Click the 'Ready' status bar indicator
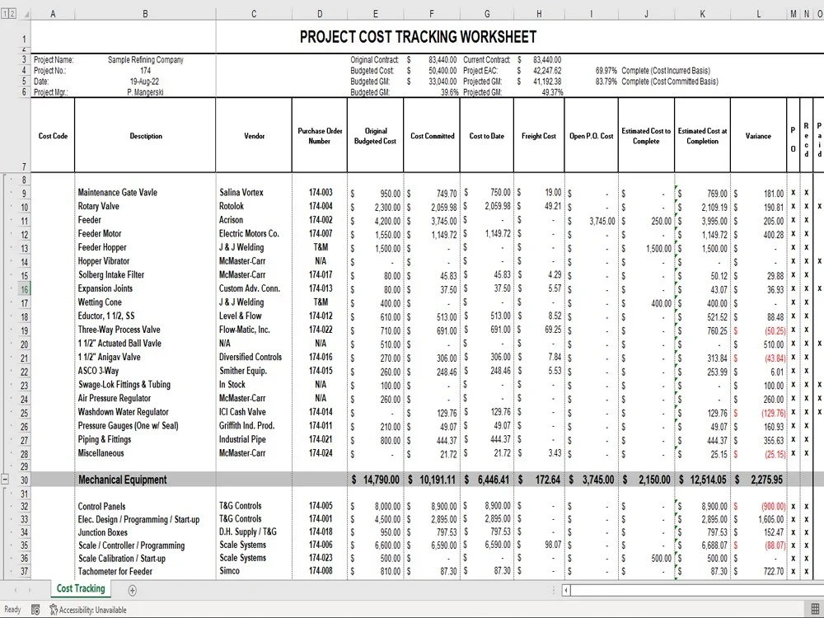Viewport: 824px width, 618px height. (12, 610)
